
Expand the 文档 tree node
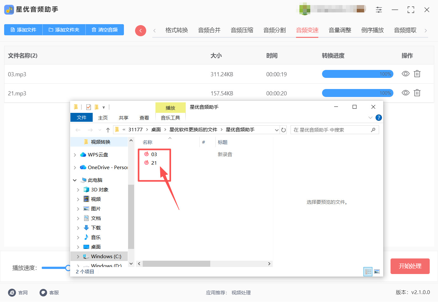78,218
